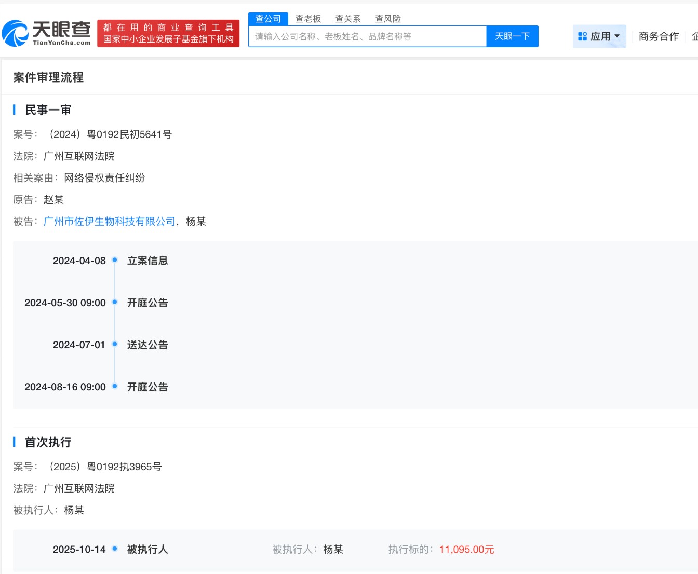The width and height of the screenshot is (698, 574).
Task: Select the 查风险 search tab
Action: pos(387,19)
